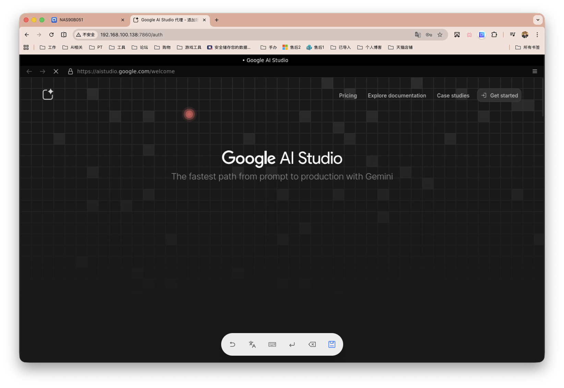Click the translate icon in floating toolbar

point(252,344)
